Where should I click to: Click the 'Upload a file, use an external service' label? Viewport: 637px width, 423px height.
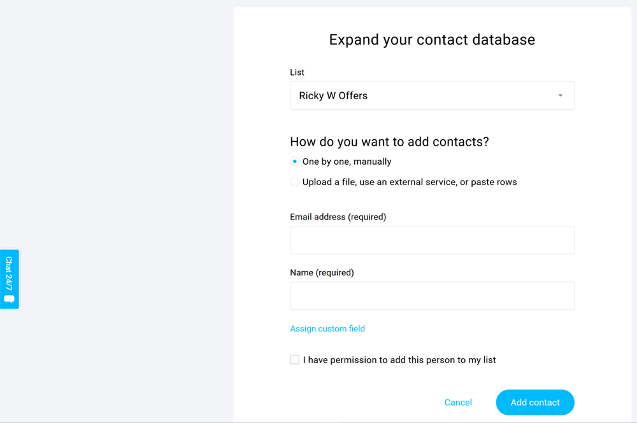click(410, 182)
